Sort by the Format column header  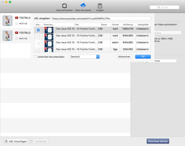point(115,25)
